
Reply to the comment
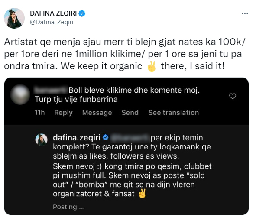63,113
